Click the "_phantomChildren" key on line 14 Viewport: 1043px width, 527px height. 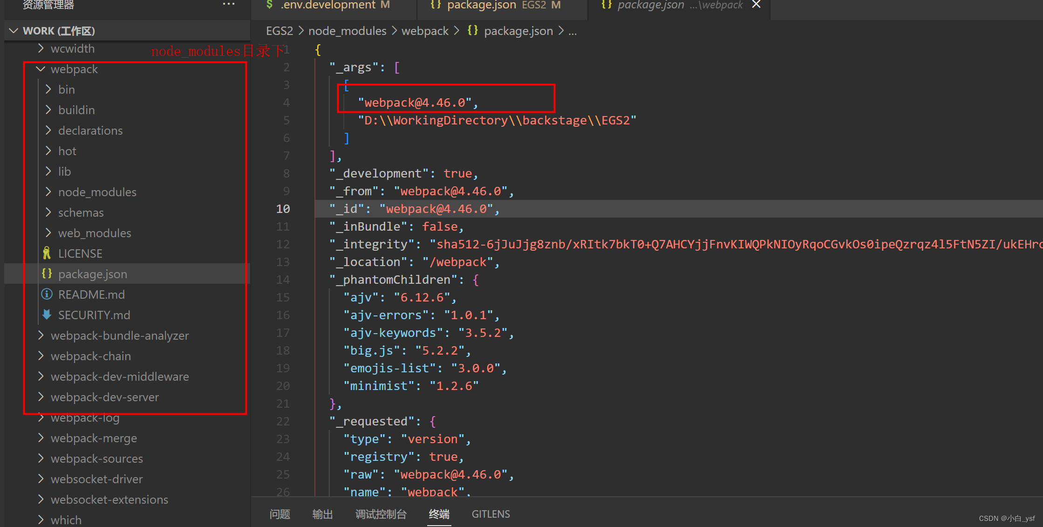coord(393,280)
